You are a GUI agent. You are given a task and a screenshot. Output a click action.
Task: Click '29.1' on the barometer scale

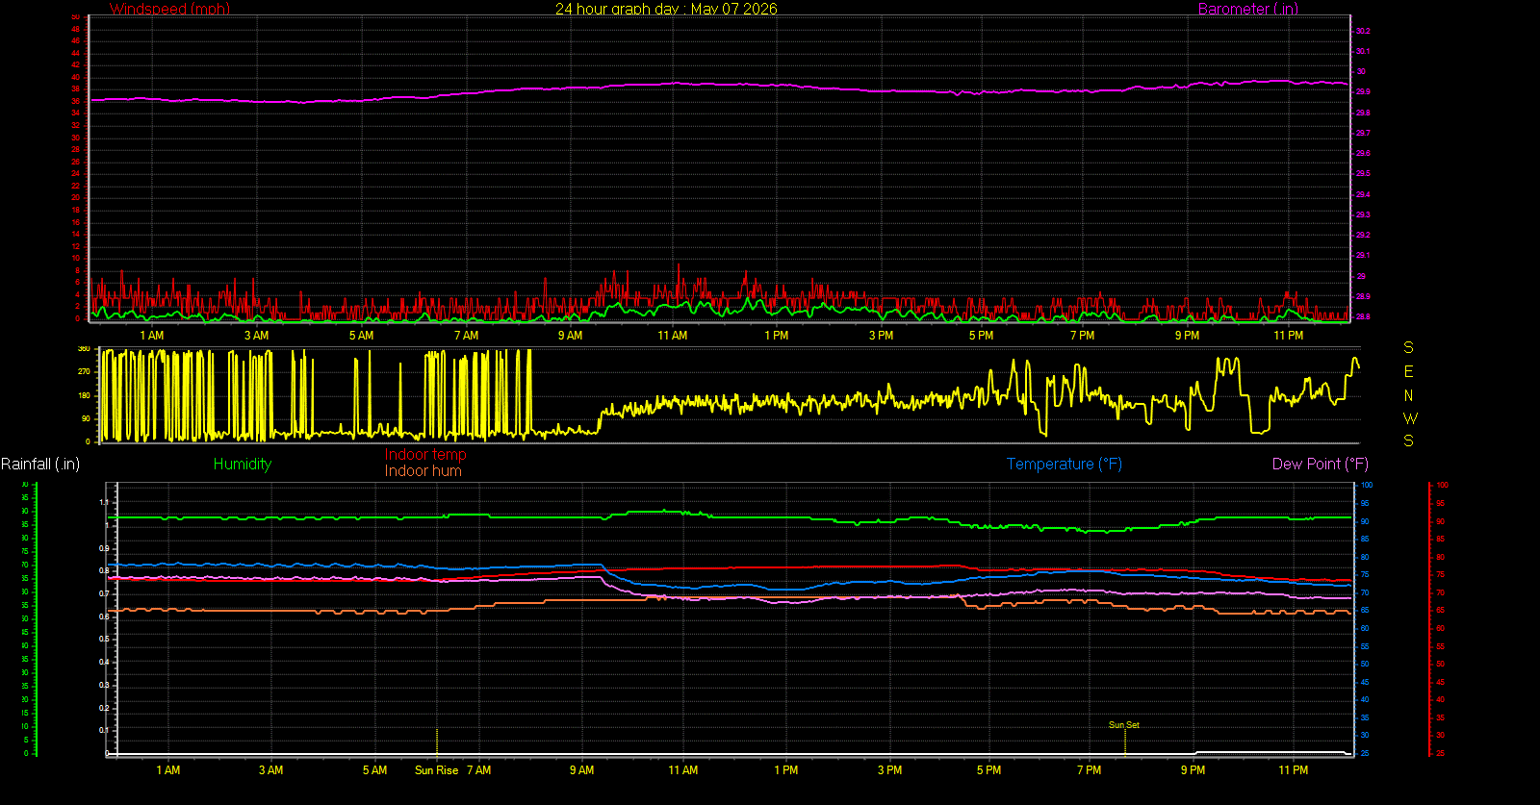point(1363,255)
